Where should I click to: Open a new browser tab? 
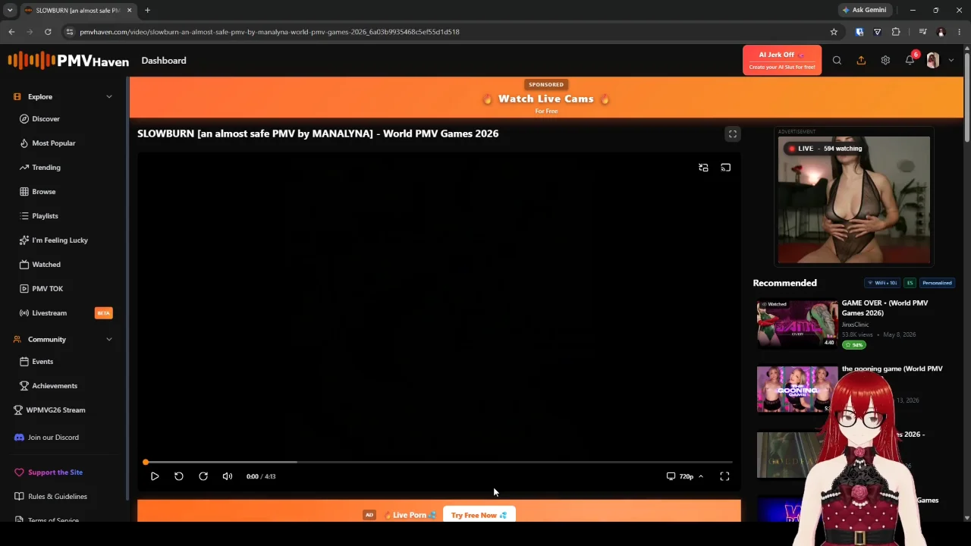147,10
